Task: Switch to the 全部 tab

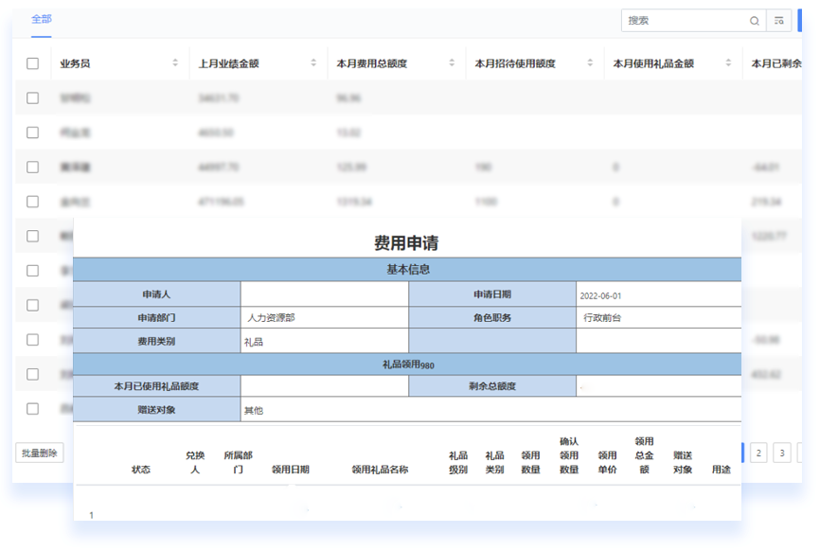Action: [41, 19]
